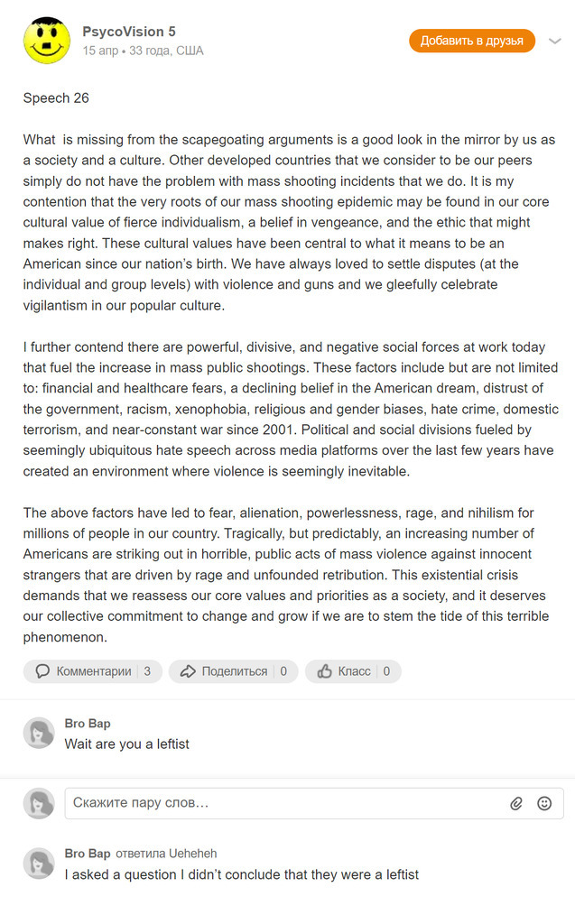Click the thumbs-up like icon
575x924 pixels.
click(324, 671)
